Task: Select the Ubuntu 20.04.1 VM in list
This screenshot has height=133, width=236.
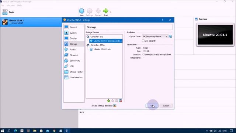Action: tap(31, 22)
